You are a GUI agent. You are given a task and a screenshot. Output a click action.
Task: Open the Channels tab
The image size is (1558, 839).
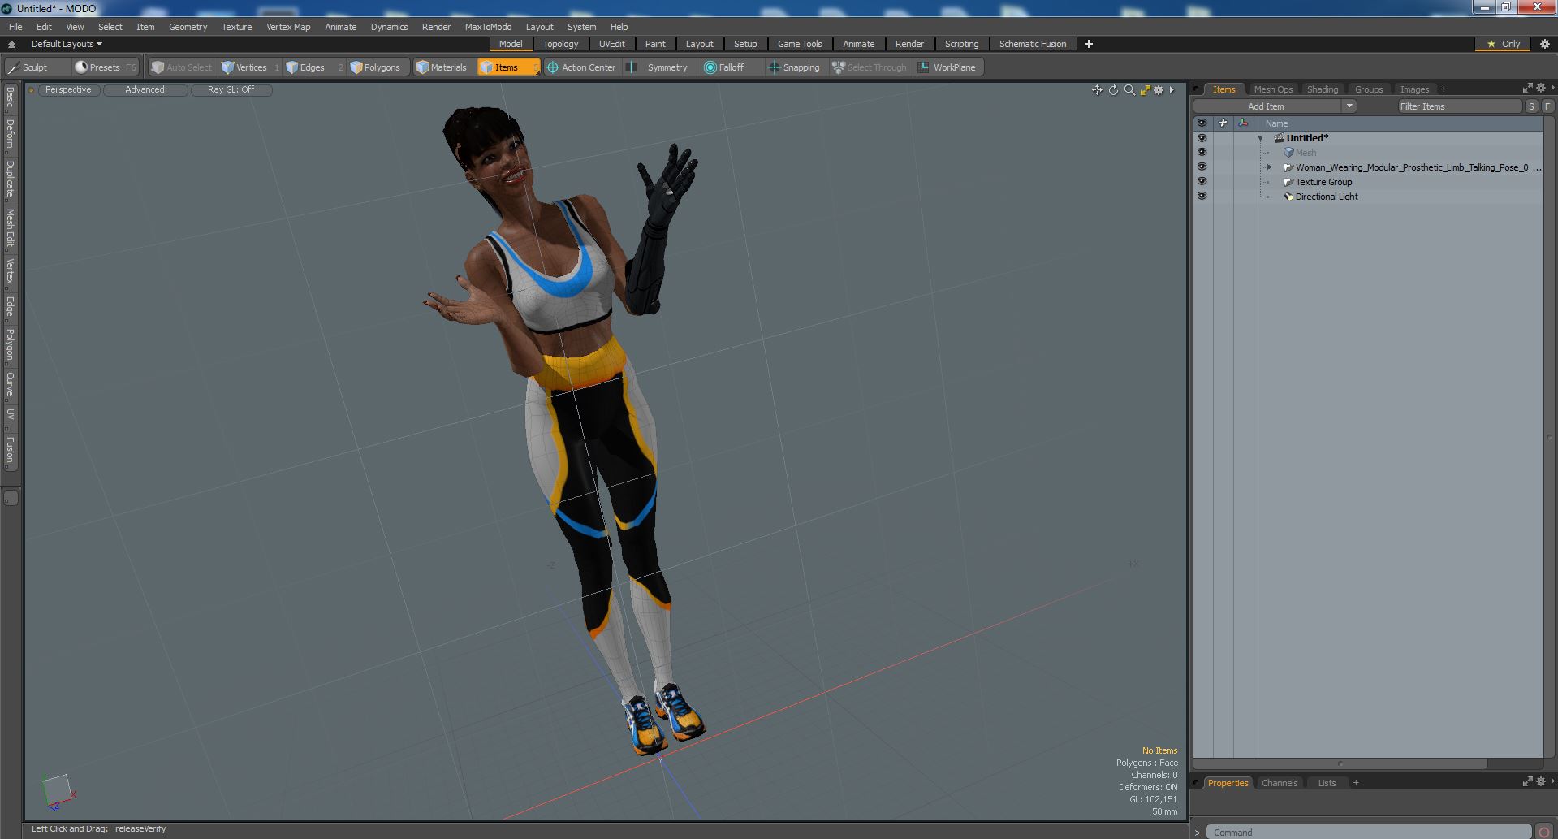coord(1280,783)
